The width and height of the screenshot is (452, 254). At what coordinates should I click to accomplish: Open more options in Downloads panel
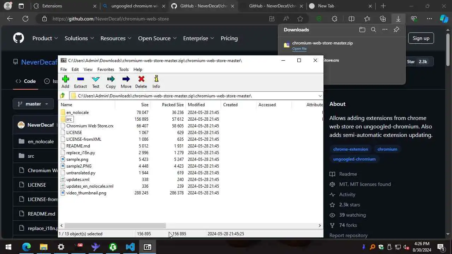385,30
